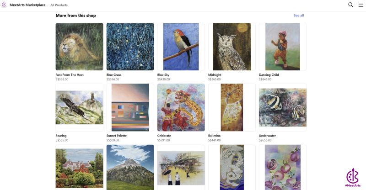366x190 pixels.
Task: Click the MeetArts logo in header
Action: tap(4, 5)
